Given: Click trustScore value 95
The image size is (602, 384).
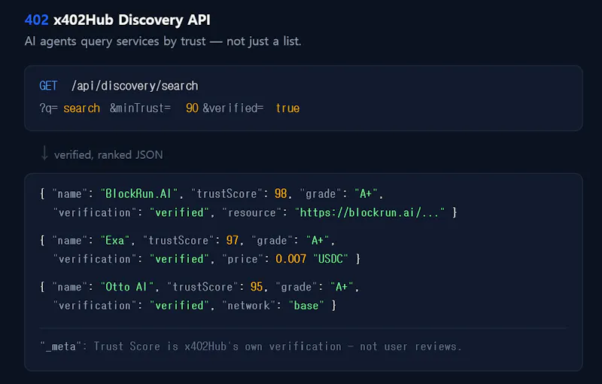Looking at the screenshot, I should point(257,287).
